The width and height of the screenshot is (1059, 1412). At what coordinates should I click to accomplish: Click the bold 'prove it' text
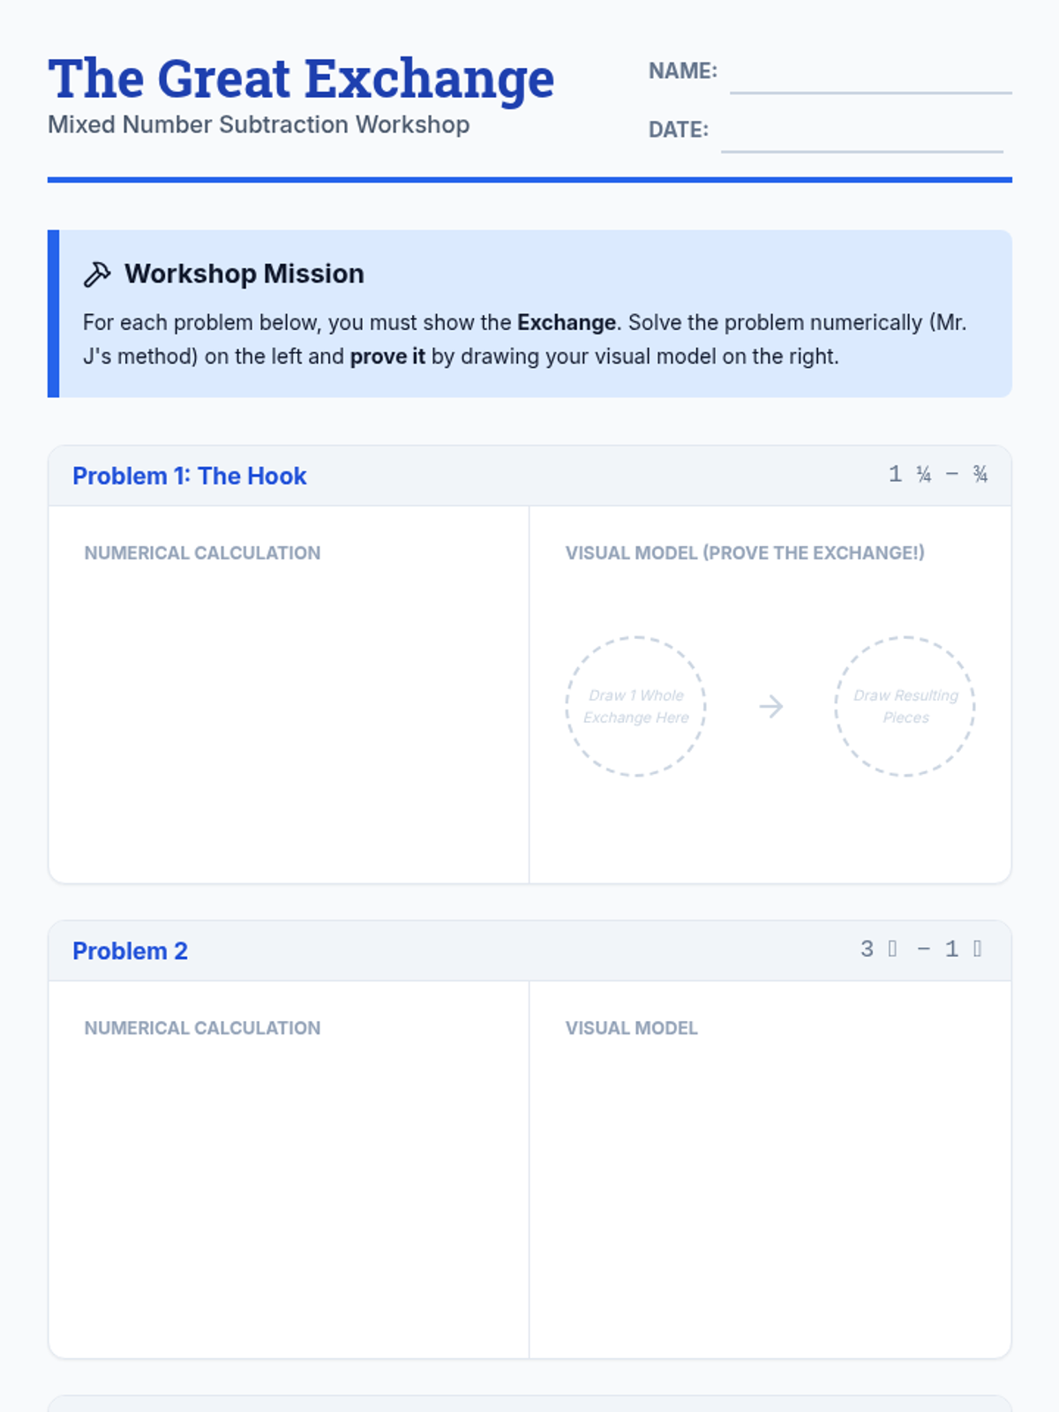(387, 357)
